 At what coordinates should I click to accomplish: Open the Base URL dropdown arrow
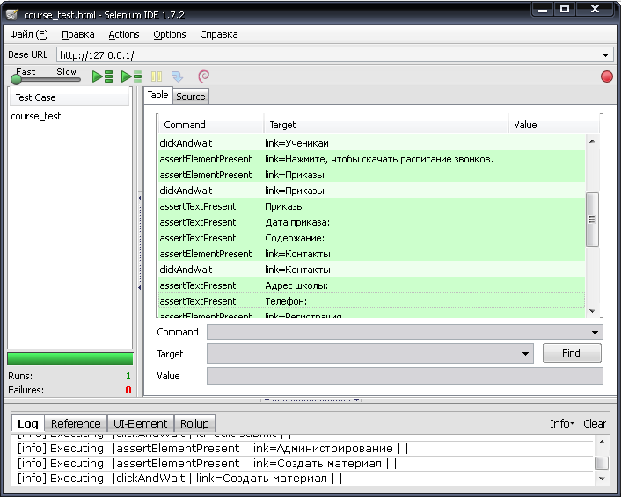[605, 55]
